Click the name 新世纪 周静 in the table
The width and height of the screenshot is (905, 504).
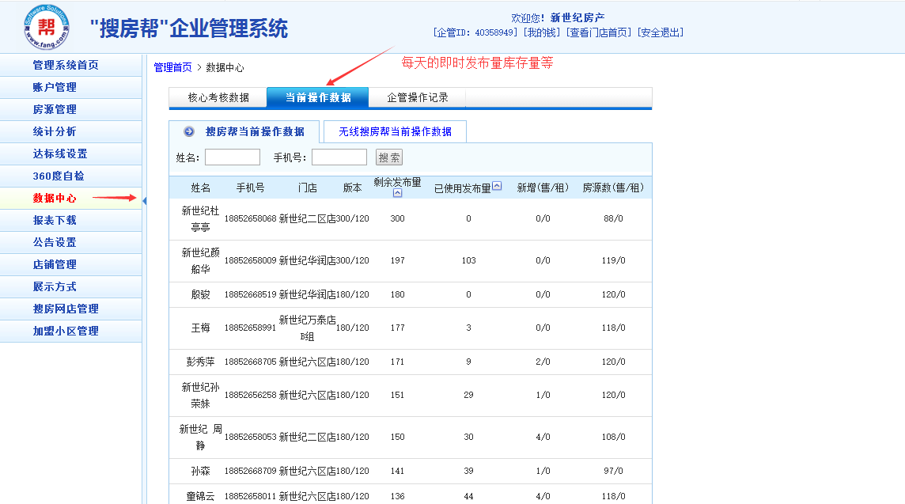tap(200, 437)
